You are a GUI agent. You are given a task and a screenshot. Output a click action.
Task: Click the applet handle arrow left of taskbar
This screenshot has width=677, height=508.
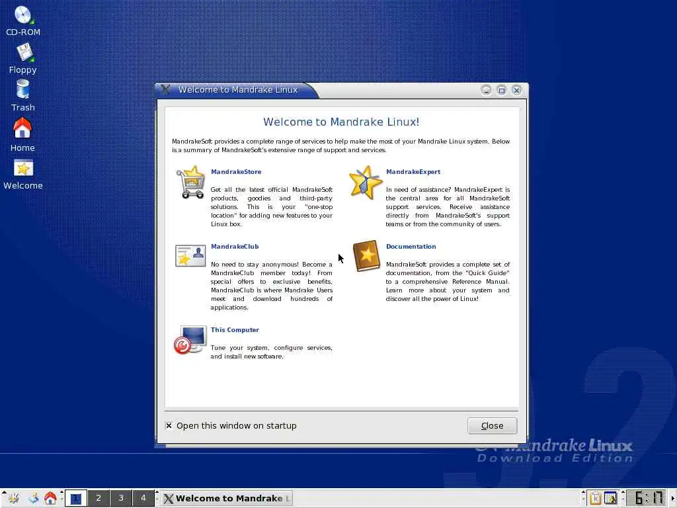pyautogui.click(x=157, y=492)
